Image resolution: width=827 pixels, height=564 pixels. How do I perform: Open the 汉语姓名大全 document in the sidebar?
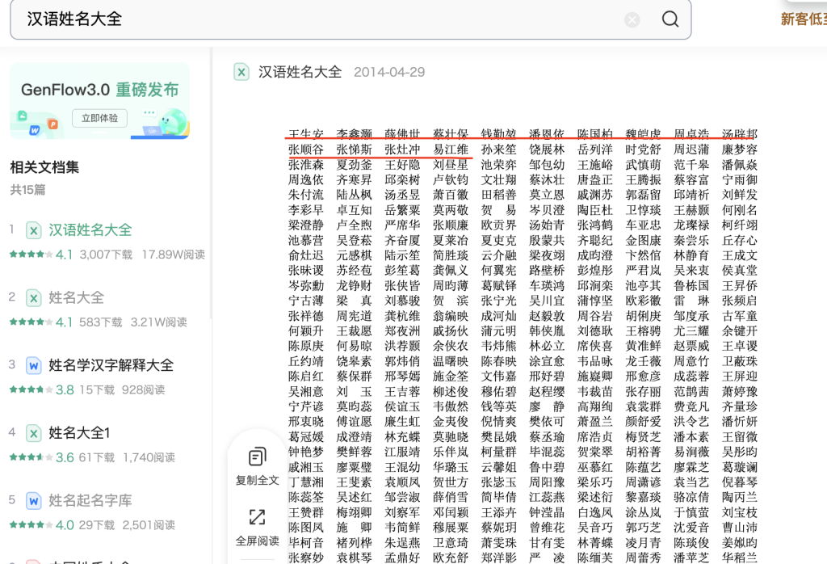point(89,231)
